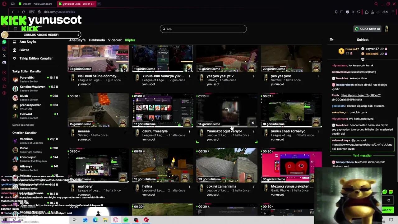Click the KICKs Satın Al button
398x224 pixels.
(x=368, y=29)
